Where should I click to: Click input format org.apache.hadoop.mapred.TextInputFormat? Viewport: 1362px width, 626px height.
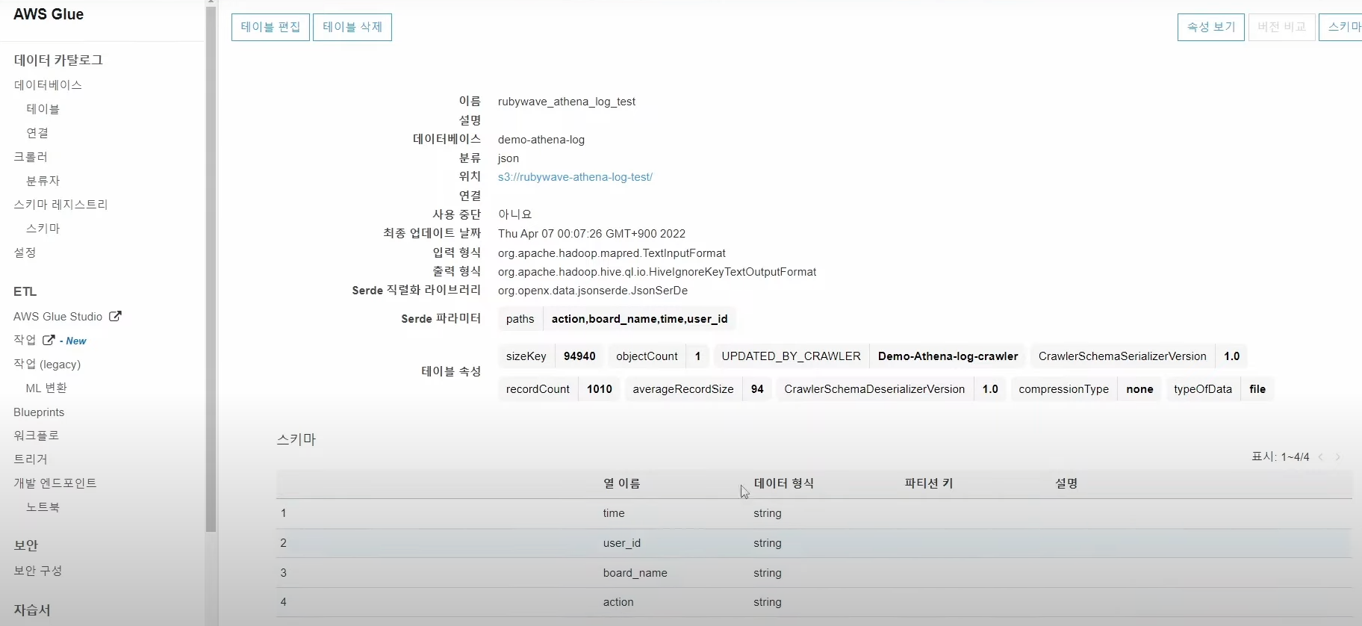[612, 253]
